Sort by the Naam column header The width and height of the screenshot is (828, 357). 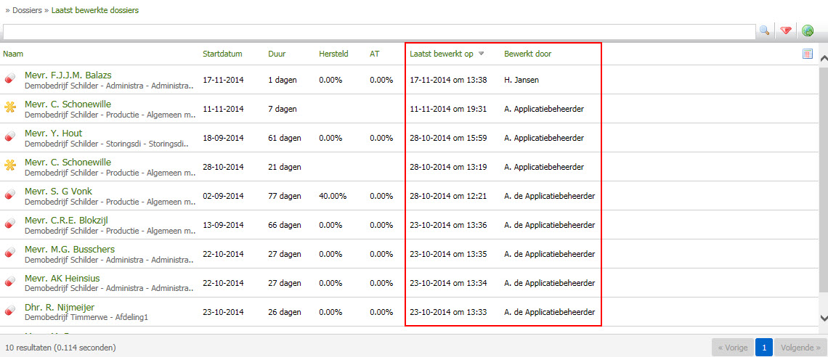click(13, 54)
